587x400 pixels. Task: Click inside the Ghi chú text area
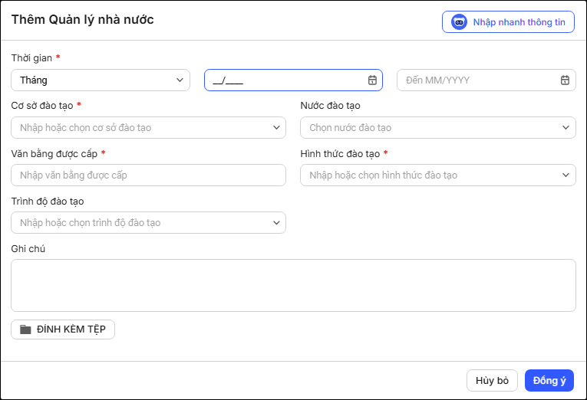click(293, 285)
